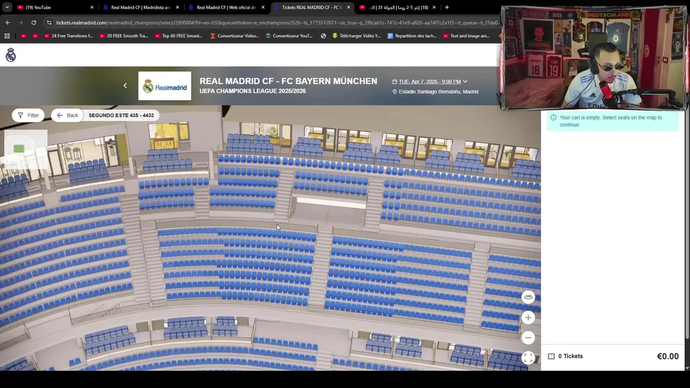Click the Real Madrid crest icon
The height and width of the screenshot is (388, 690).
coord(11,55)
